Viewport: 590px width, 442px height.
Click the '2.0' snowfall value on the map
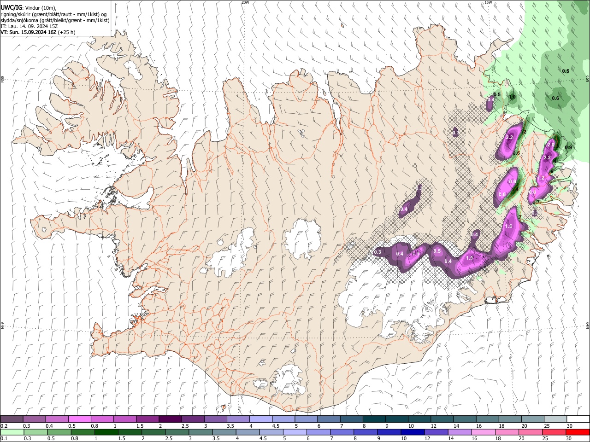pyautogui.click(x=551, y=145)
